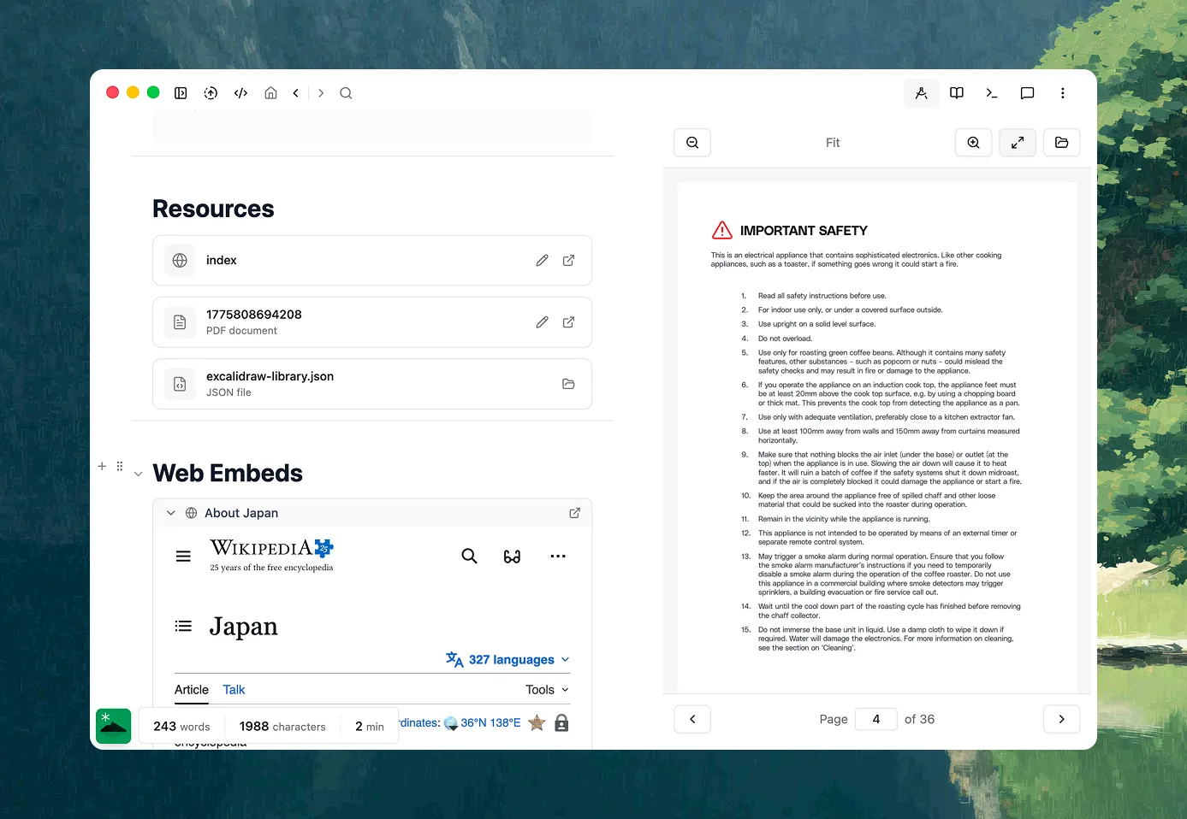Screen dimensions: 1187x819
Task: Open the 36°N 138°E coordinates link
Action: coord(490,723)
